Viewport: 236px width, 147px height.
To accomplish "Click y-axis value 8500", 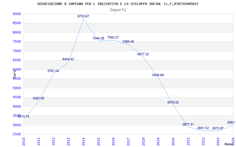I will pos(17,23).
